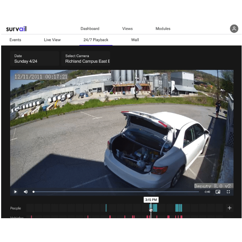
Task: Click the plus icon on the People timeline
Action: pyautogui.click(x=229, y=208)
